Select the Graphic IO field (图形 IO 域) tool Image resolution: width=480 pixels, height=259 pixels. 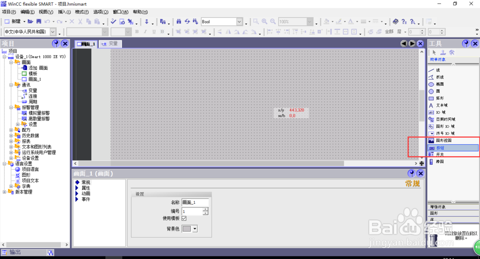tap(453, 126)
